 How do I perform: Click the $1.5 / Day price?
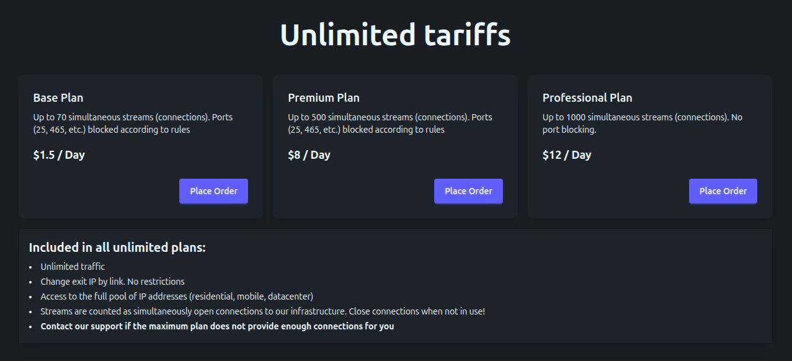click(59, 155)
